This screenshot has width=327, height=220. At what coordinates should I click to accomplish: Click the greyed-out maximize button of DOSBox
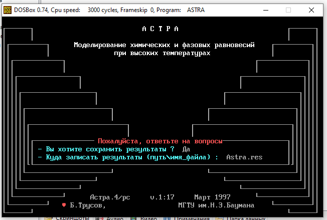tap(288, 10)
